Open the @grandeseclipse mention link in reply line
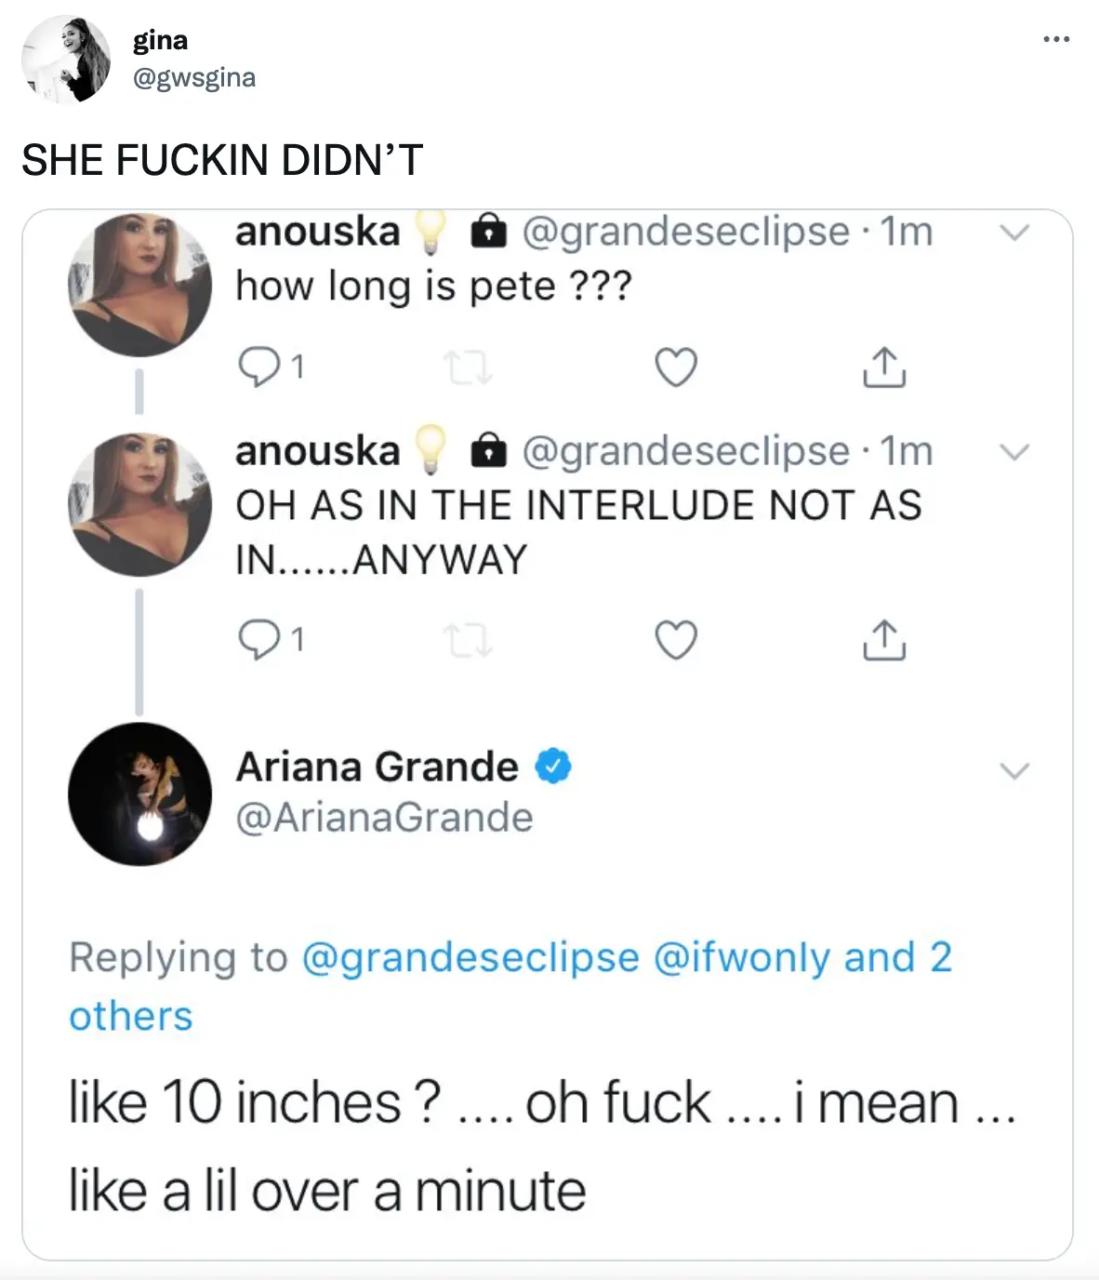Image resolution: width=1099 pixels, height=1280 pixels. click(x=470, y=957)
